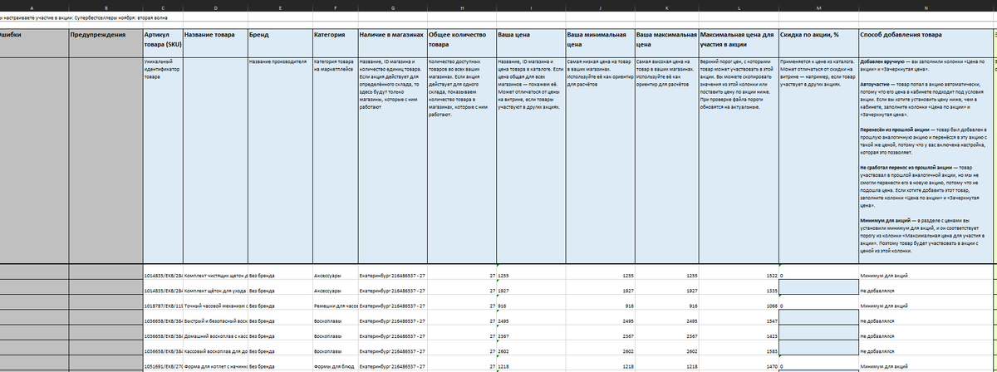Click the 'Скидка по акции, %' header cell

click(819, 42)
